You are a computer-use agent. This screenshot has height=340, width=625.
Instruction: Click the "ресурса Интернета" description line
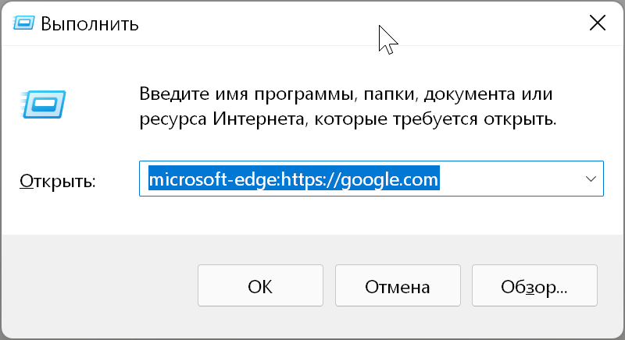348,119
